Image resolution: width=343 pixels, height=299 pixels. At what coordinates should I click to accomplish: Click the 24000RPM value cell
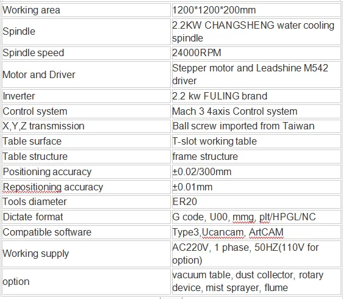click(256, 53)
